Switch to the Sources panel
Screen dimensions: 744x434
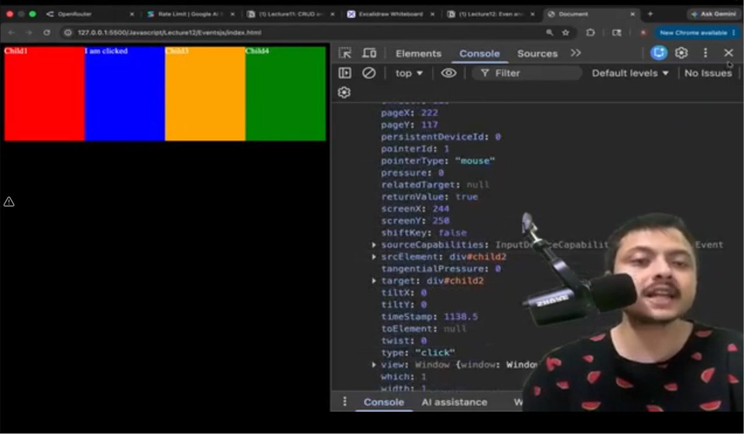pos(537,53)
